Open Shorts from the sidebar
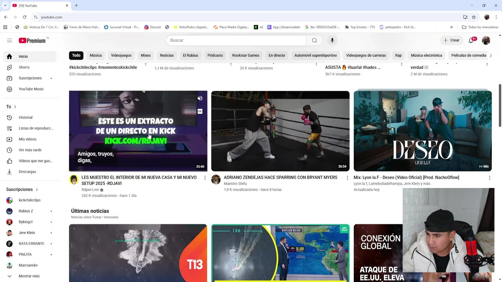This screenshot has width=502, height=282. (30, 67)
